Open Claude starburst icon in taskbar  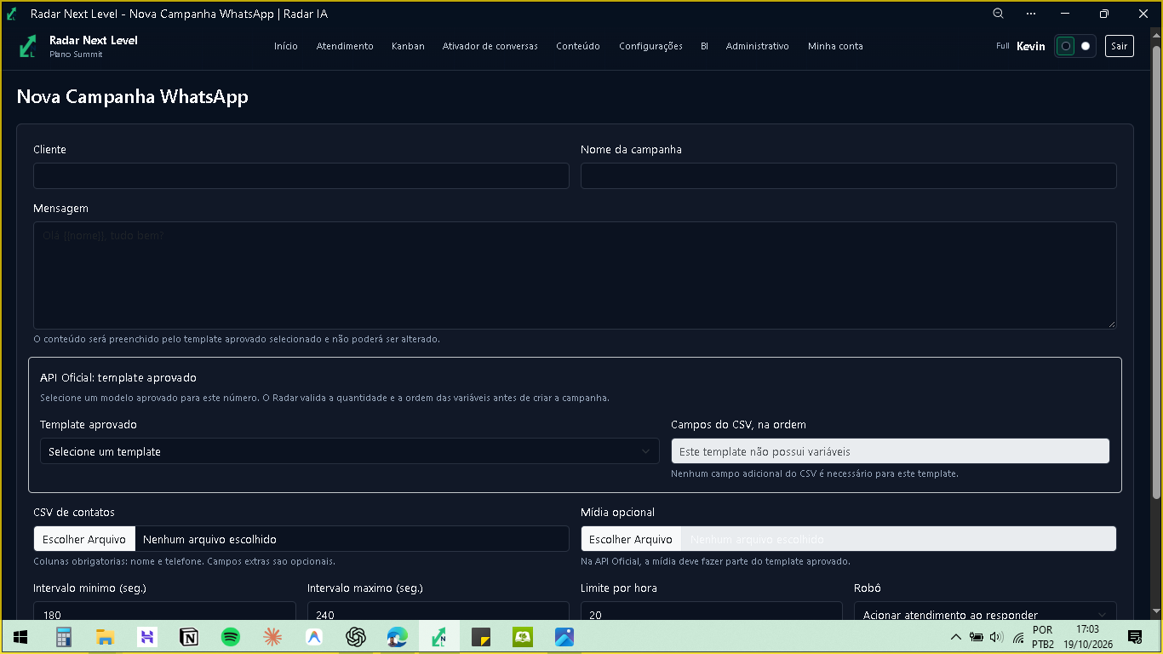[x=272, y=637]
